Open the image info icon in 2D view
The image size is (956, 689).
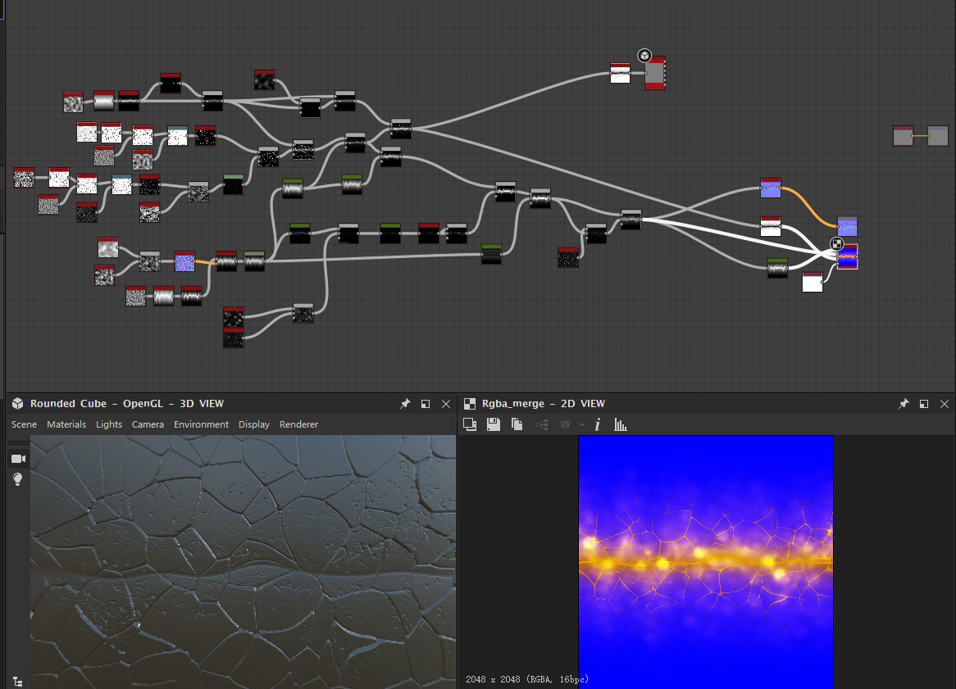pos(598,424)
